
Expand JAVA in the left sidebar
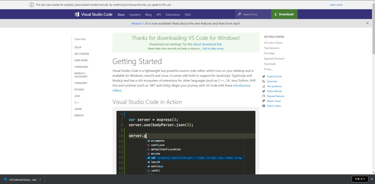coord(77,96)
